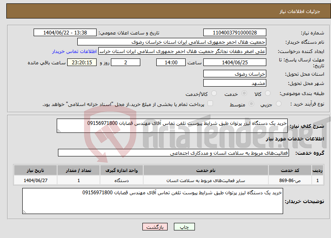The height and width of the screenshot is (238, 331).
Task: Select the جزیی purchase type radio
Action: pyautogui.click(x=278, y=104)
